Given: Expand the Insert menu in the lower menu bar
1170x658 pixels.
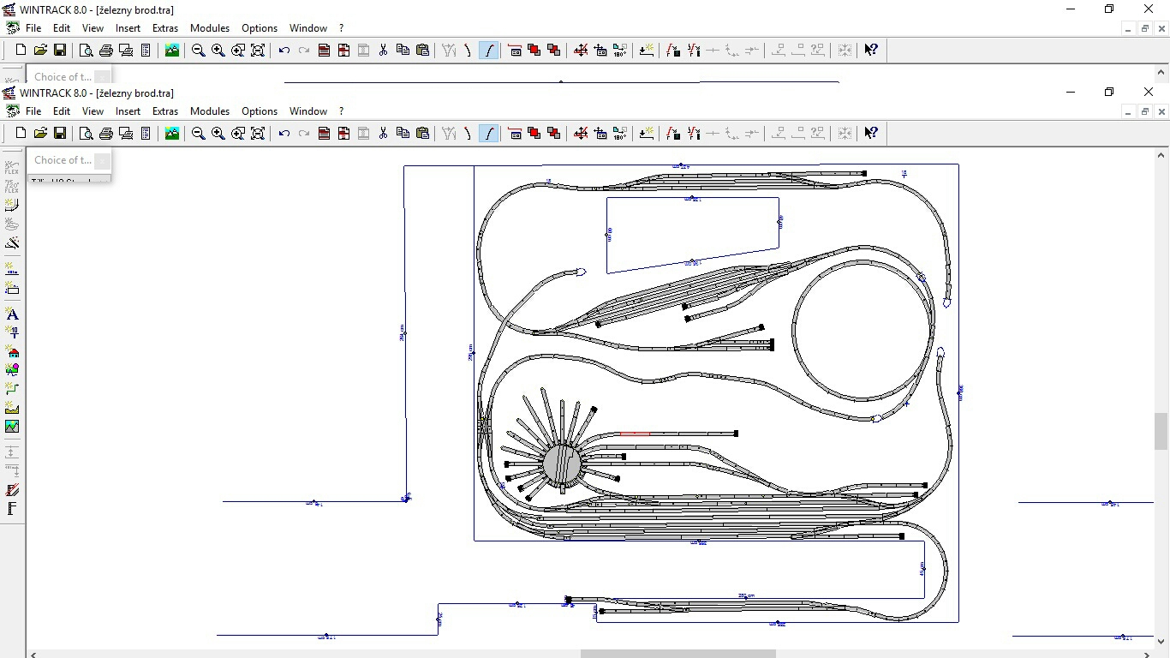Looking at the screenshot, I should tap(128, 111).
